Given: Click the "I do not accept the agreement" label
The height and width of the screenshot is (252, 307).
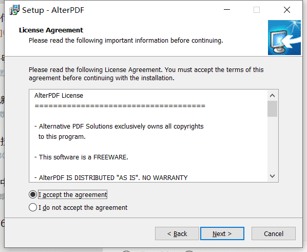Looking at the screenshot, I should tap(83, 207).
